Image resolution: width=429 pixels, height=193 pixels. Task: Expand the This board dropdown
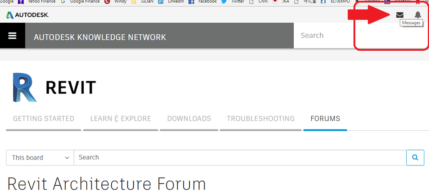point(40,157)
